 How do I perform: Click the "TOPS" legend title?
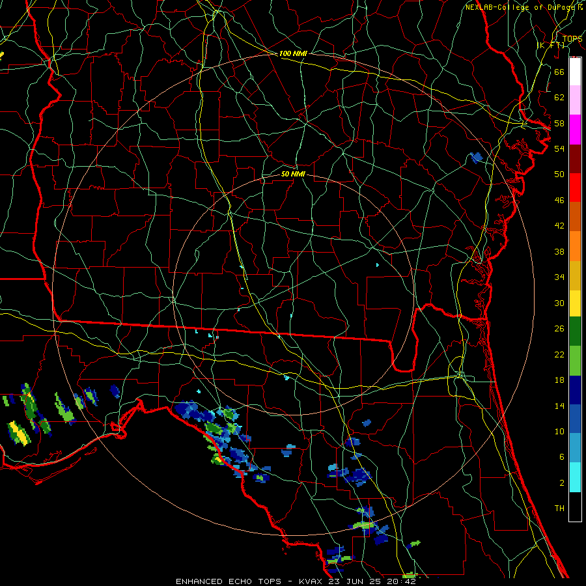(x=572, y=39)
